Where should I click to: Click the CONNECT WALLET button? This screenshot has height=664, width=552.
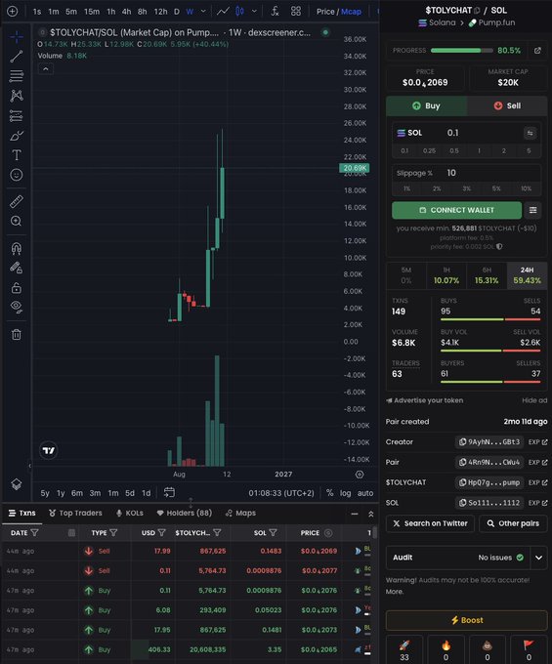[456, 210]
